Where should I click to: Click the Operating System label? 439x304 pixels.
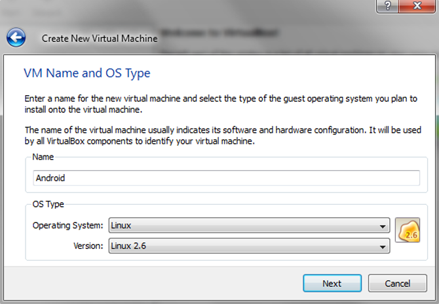pos(67,225)
